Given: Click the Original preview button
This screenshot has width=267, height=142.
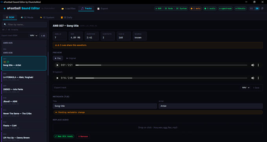Looking at the screenshot, I should (x=71, y=58).
